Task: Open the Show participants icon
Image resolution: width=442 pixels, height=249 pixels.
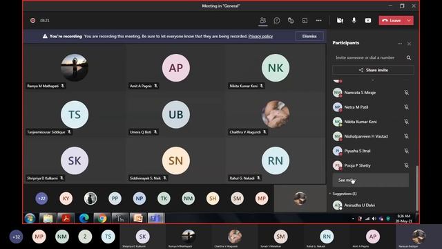Action: [262, 20]
